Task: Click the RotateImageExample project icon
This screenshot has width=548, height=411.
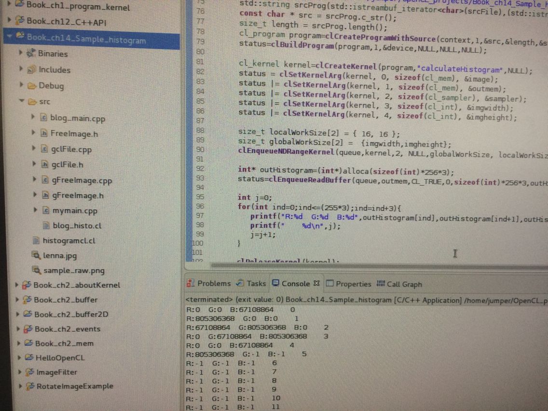Action: [30, 386]
